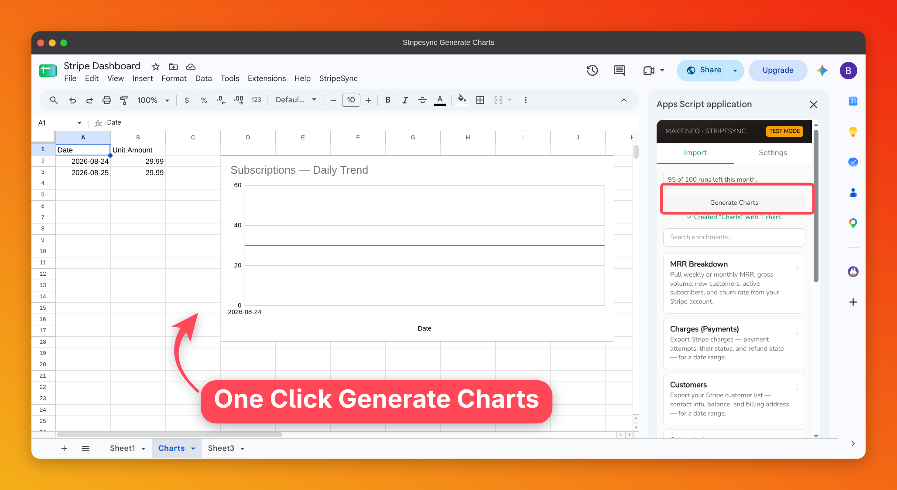The image size is (897, 490).
Task: Decrease decimal places
Action: 221,100
